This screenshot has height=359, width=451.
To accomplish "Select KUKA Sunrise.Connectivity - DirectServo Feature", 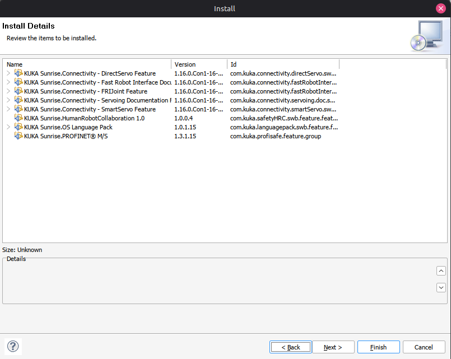I will point(90,73).
